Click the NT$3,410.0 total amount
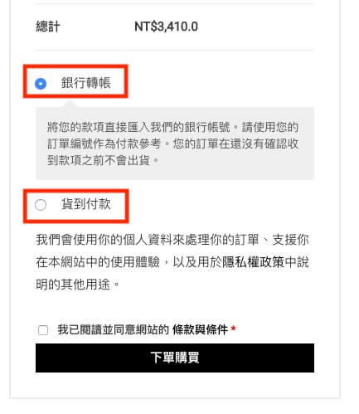Screen dimensions: 359x414 (166, 27)
